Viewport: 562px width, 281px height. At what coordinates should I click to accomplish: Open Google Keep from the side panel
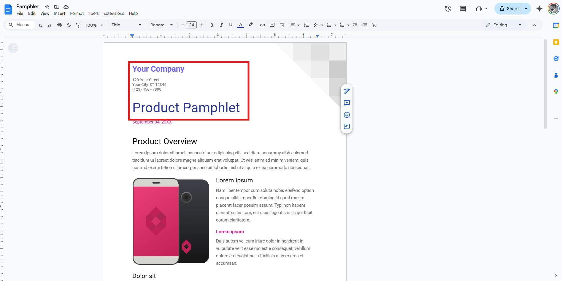coord(556,42)
